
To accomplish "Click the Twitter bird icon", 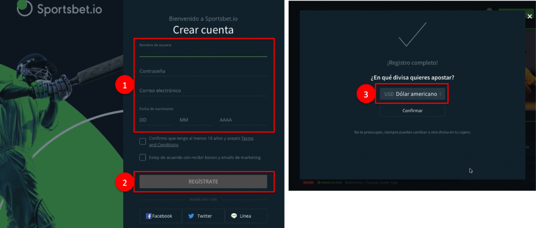I will click(x=191, y=216).
